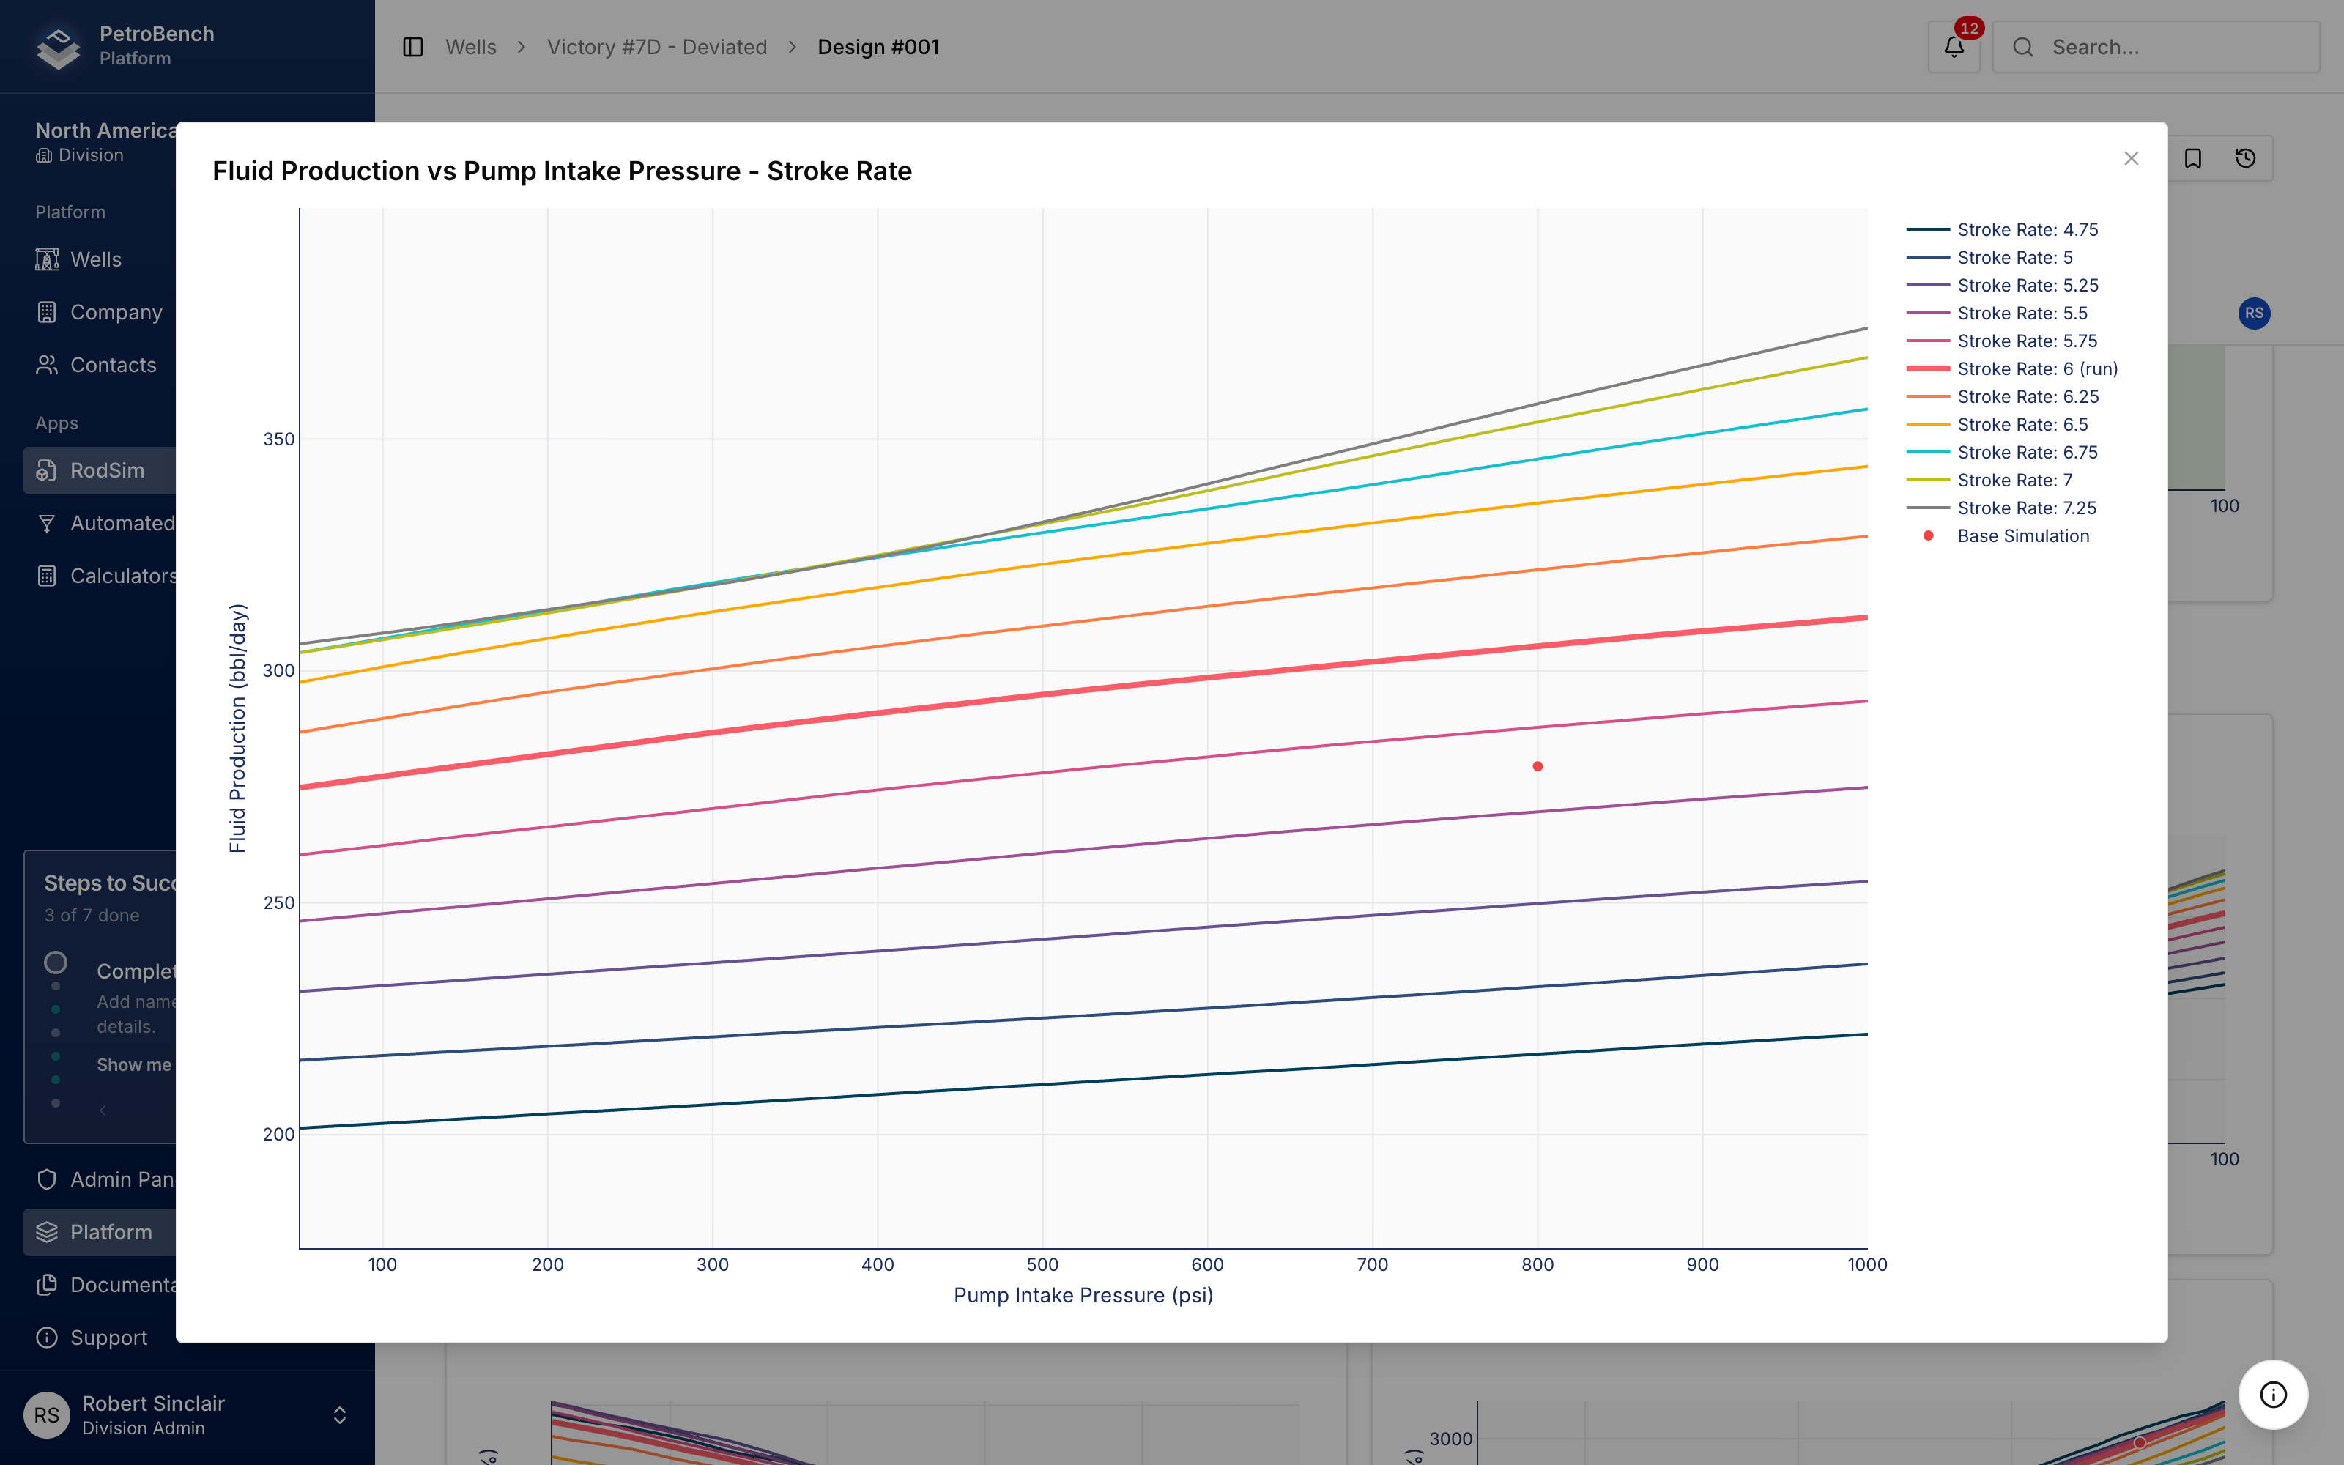
Task: Click the search magnifier icon
Action: (2023, 46)
